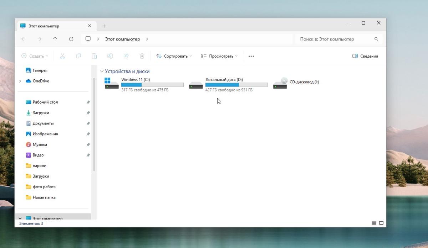This screenshot has height=248, width=428.
Task: Click the C: drive usage bar
Action: pos(152,85)
